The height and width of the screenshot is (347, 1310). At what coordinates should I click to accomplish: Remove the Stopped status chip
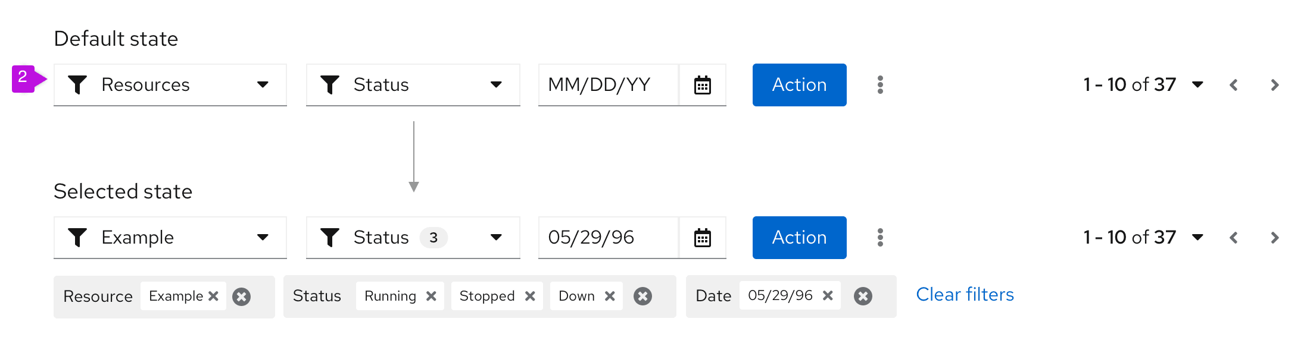click(530, 296)
